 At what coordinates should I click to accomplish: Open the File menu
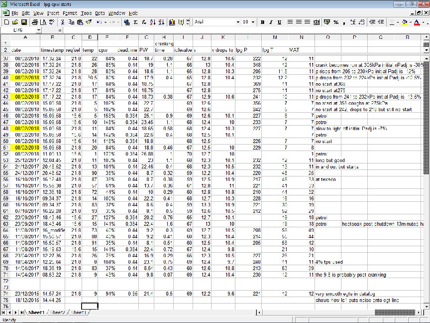click(x=15, y=13)
